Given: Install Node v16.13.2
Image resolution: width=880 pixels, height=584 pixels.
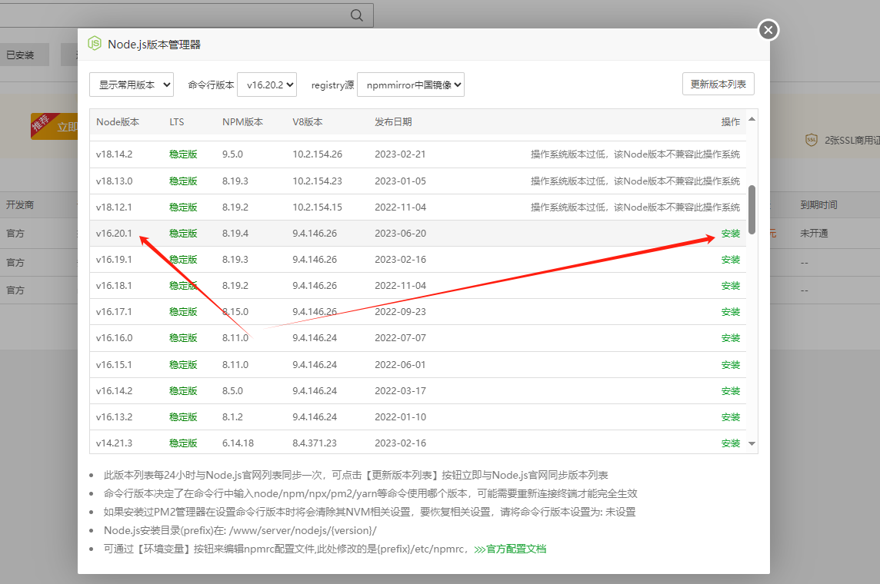Looking at the screenshot, I should click(x=730, y=417).
